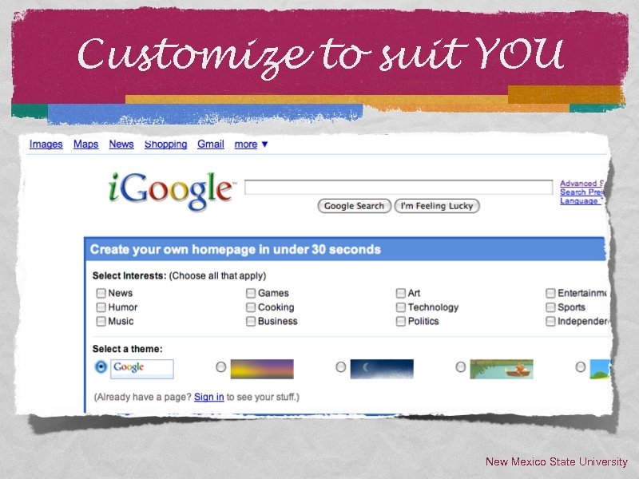Screen dimensions: 639x479
Task: Check the Games interest checkbox
Action: tap(251, 293)
